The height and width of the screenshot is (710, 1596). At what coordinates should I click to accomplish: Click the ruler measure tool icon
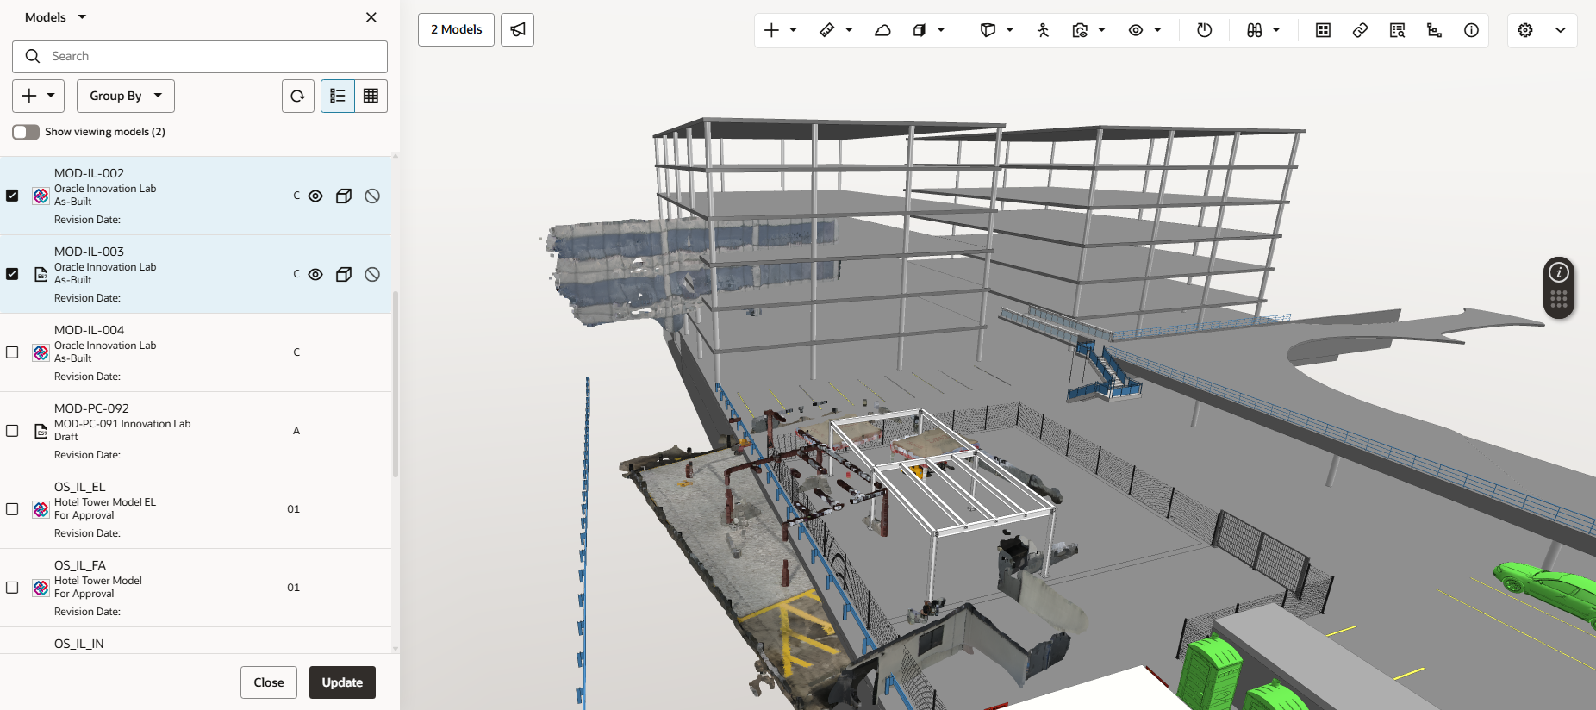click(x=826, y=30)
